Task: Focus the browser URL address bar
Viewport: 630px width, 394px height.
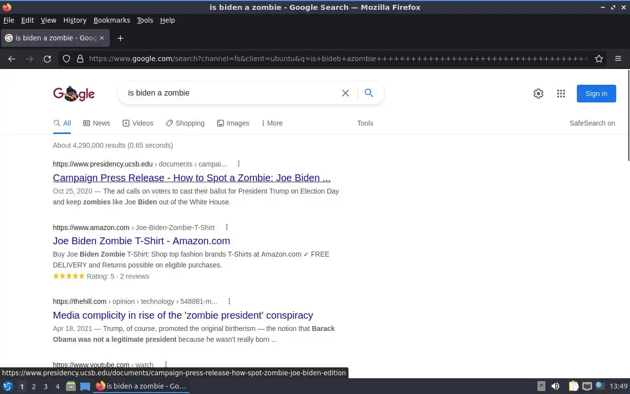Action: click(339, 59)
